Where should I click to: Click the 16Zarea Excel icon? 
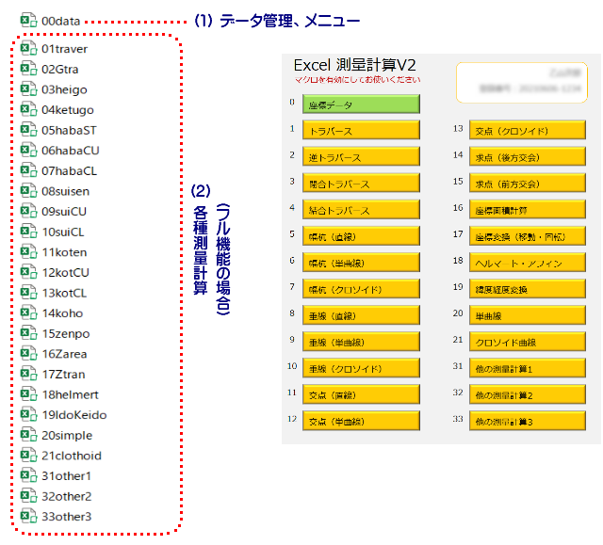28,354
